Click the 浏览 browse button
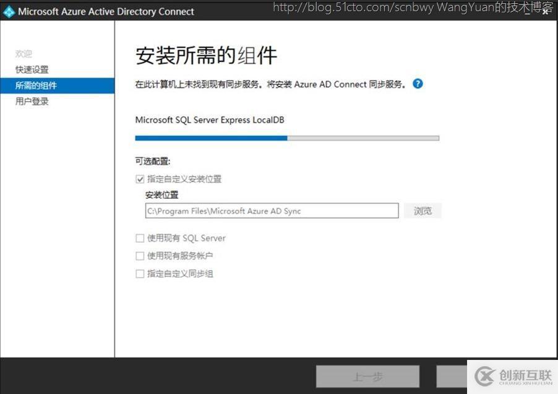 click(x=423, y=211)
